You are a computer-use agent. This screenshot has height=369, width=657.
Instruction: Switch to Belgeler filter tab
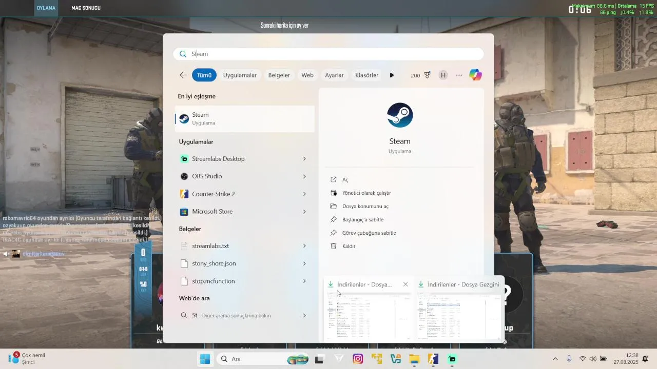pyautogui.click(x=279, y=75)
